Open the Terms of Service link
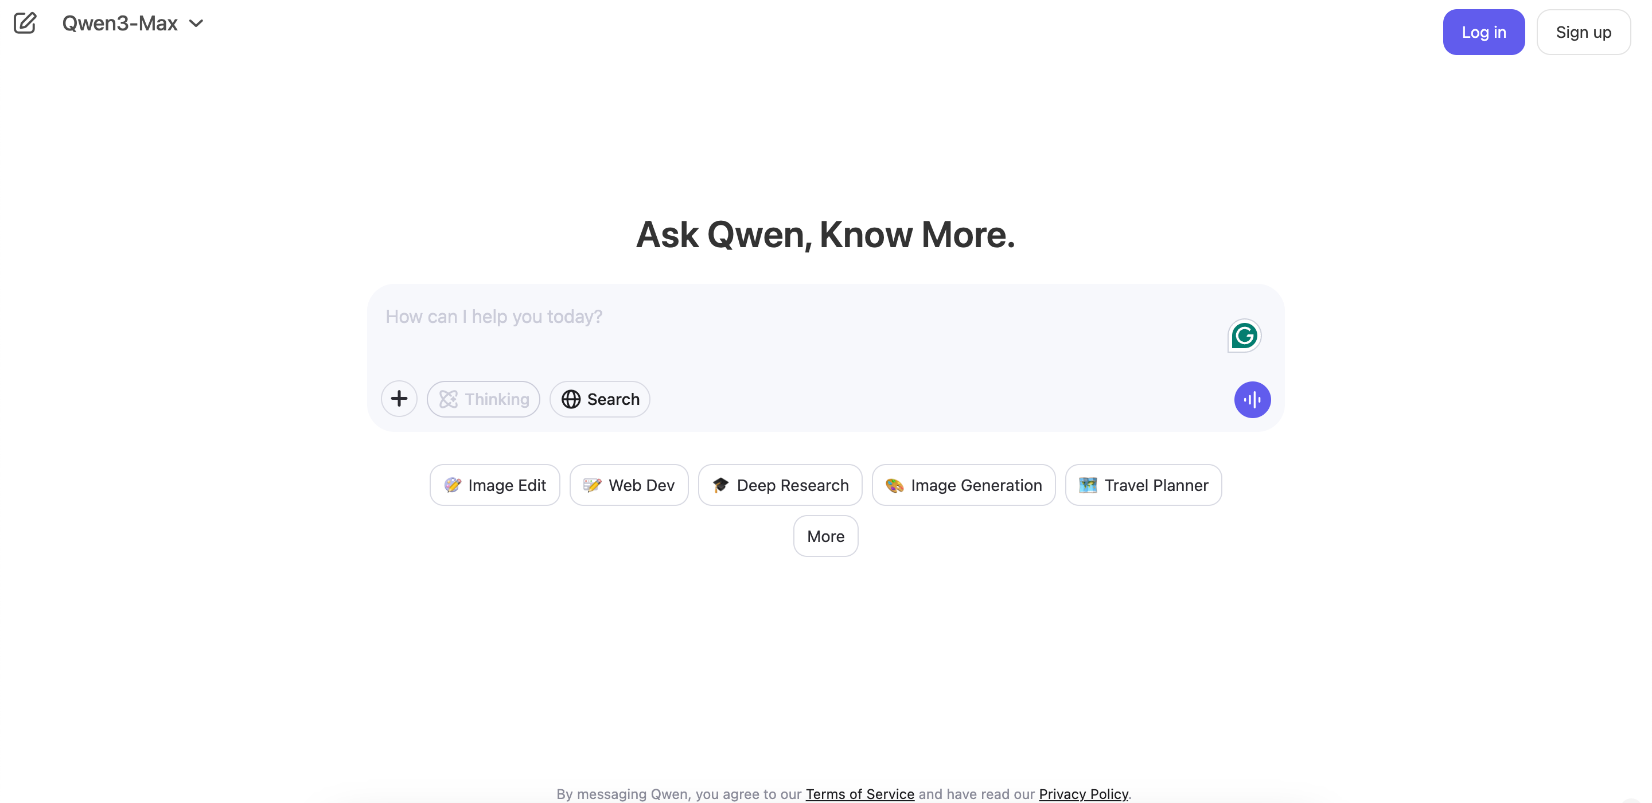The width and height of the screenshot is (1652, 803). (860, 793)
